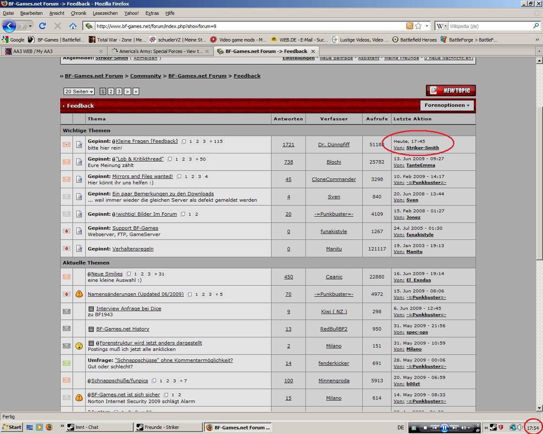Close the America's Army tab
This screenshot has height=434, width=543.
(x=207, y=51)
